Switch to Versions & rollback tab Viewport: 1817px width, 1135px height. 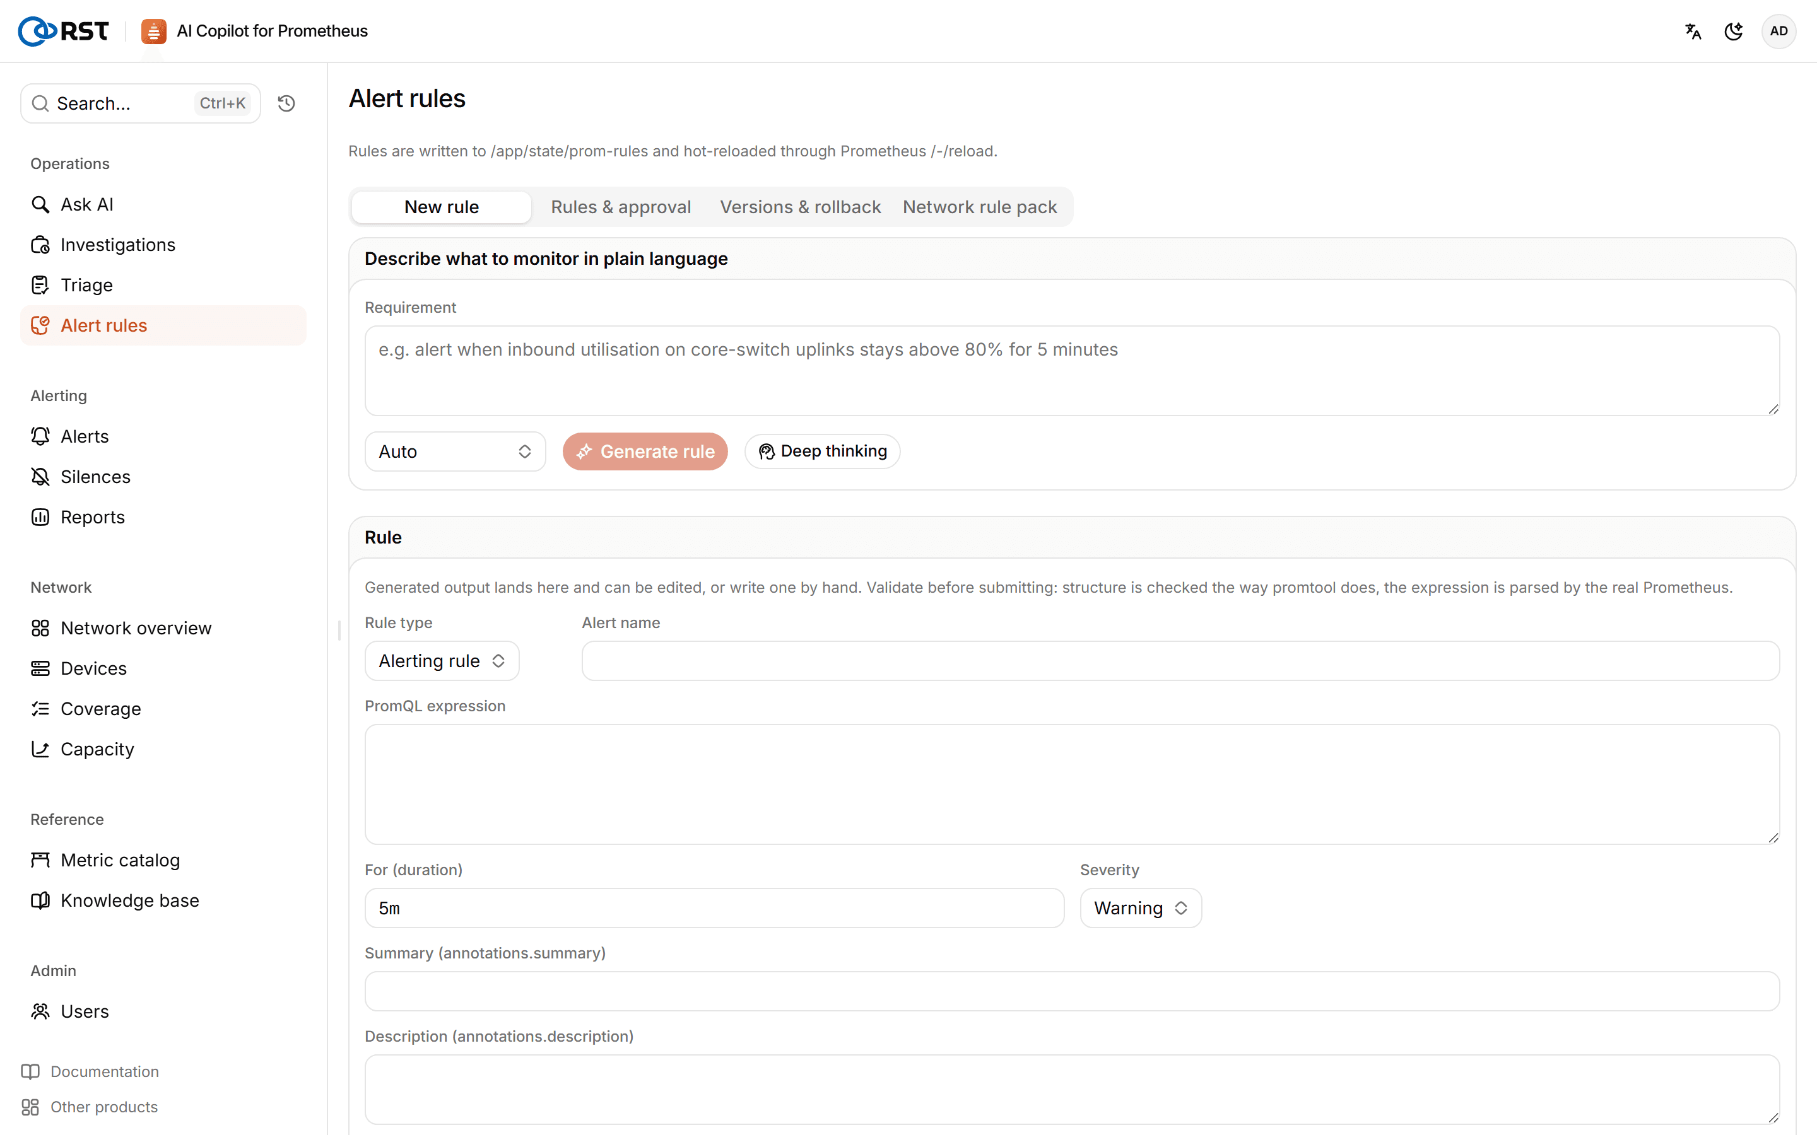pyautogui.click(x=801, y=207)
